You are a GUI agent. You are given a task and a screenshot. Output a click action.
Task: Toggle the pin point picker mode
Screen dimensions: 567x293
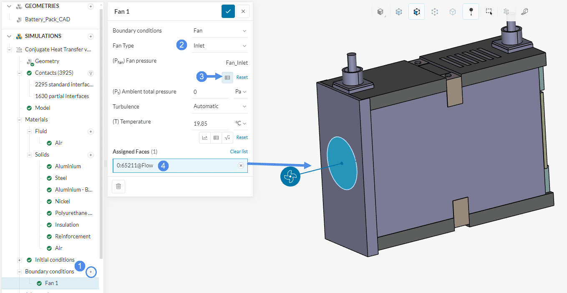pyautogui.click(x=471, y=12)
